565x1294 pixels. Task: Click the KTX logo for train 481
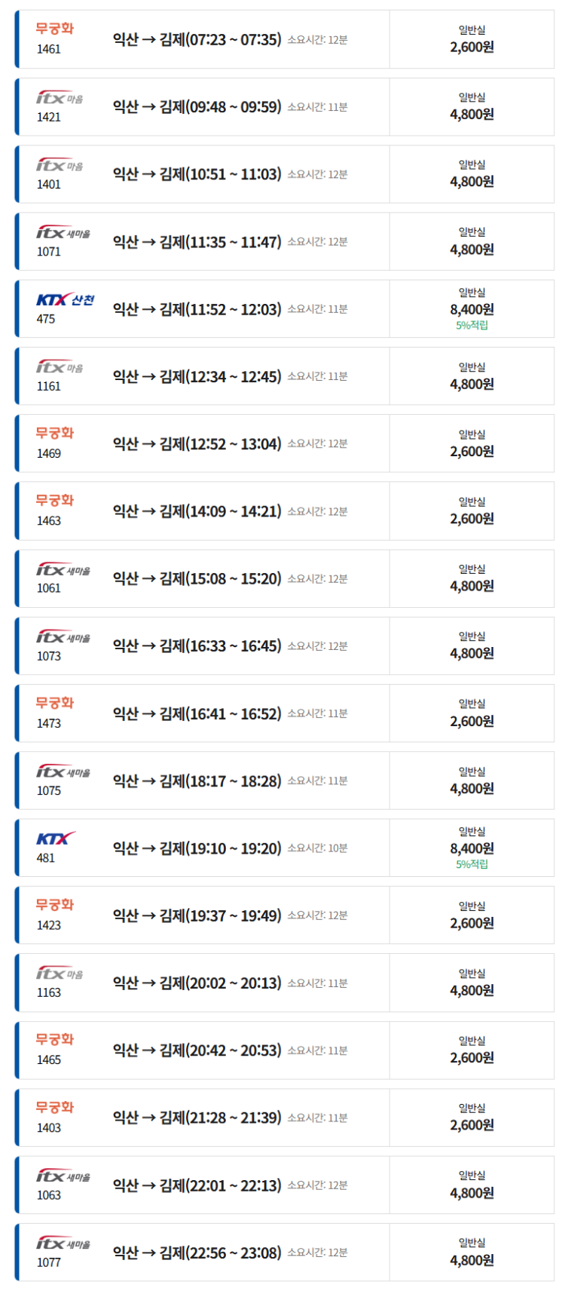point(56,839)
